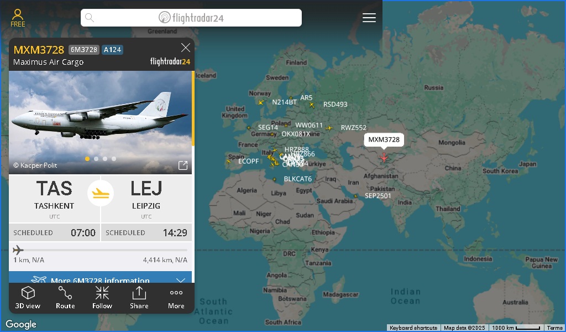Open aircraft photo in external link
This screenshot has width=566, height=332.
pyautogui.click(x=183, y=165)
